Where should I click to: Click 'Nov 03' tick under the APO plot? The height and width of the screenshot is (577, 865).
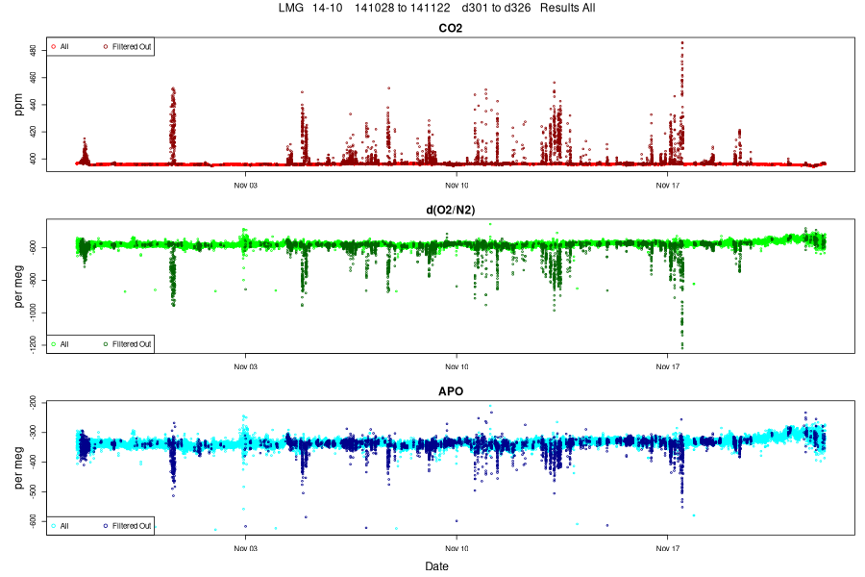pyautogui.click(x=245, y=548)
